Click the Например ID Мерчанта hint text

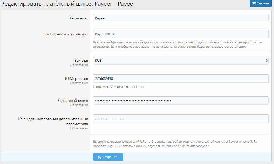119,87
